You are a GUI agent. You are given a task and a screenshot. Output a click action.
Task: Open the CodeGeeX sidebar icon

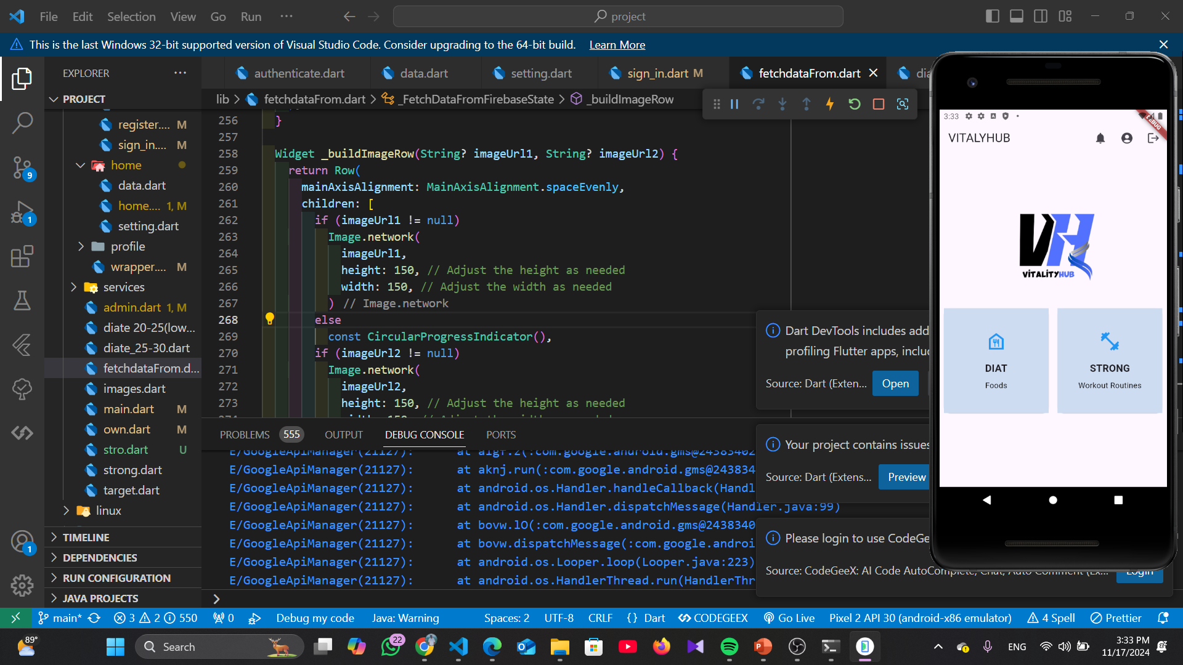22,433
